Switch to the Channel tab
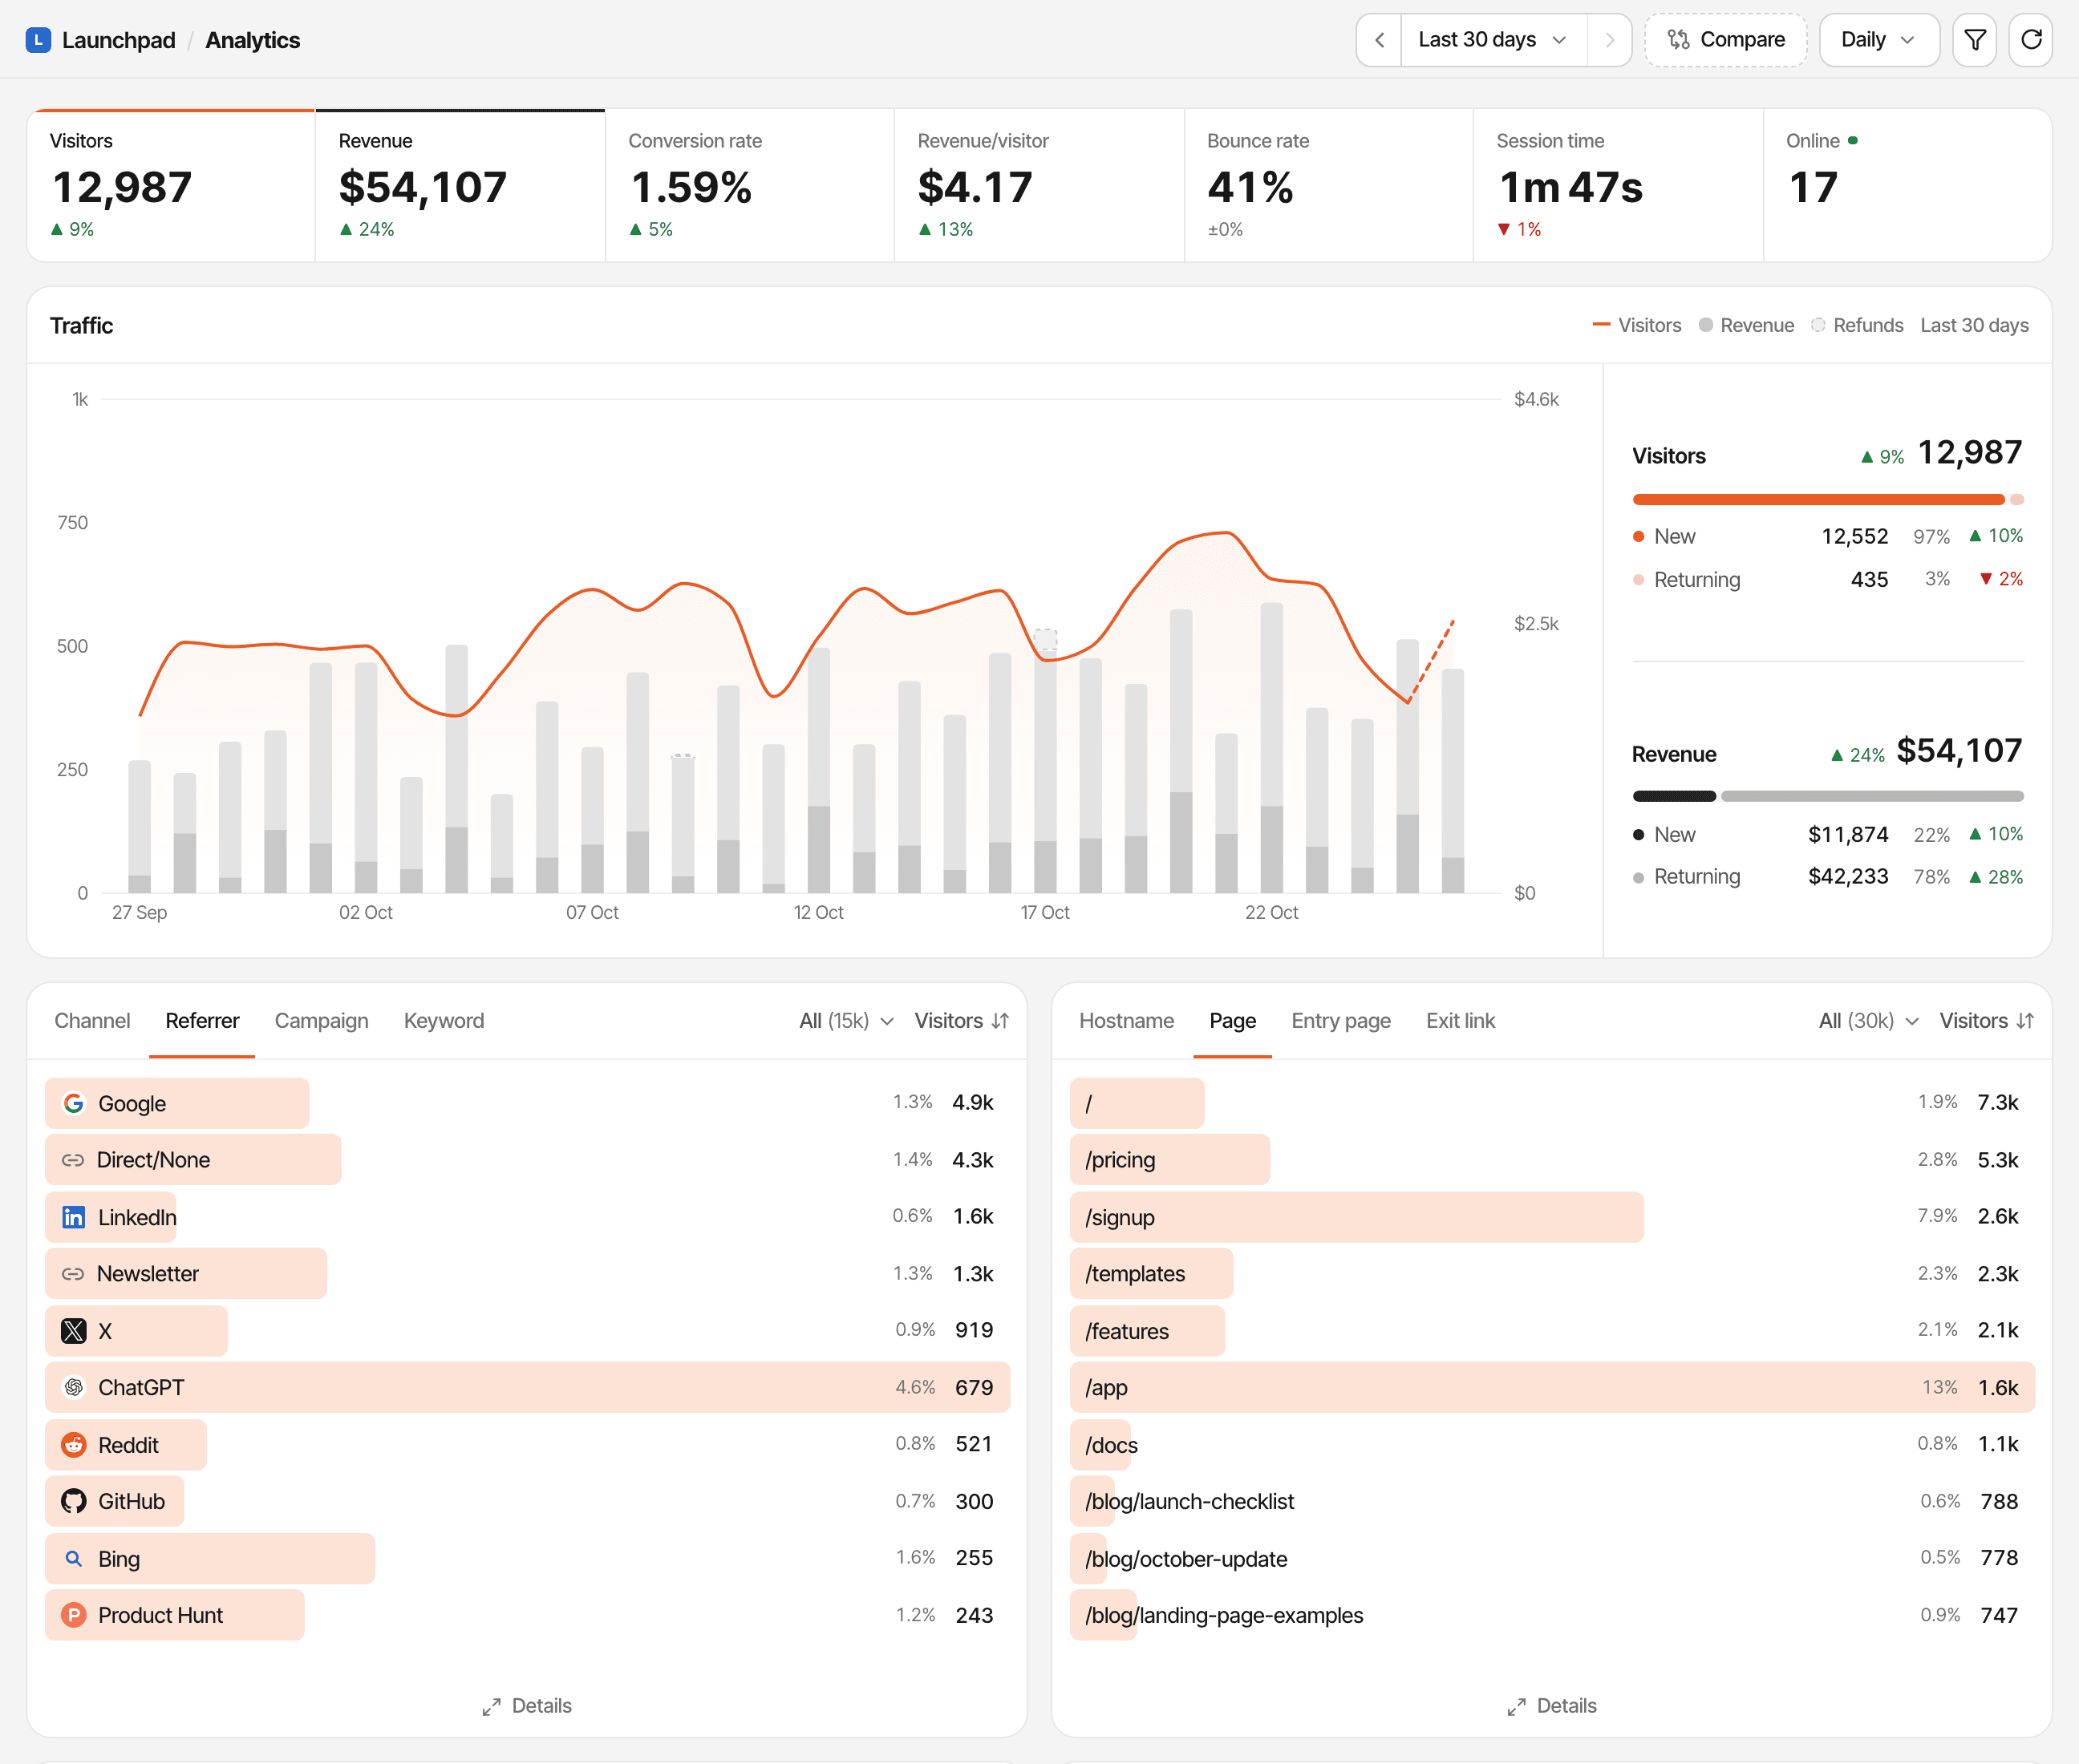Viewport: 2079px width, 1764px height. pos(92,1021)
